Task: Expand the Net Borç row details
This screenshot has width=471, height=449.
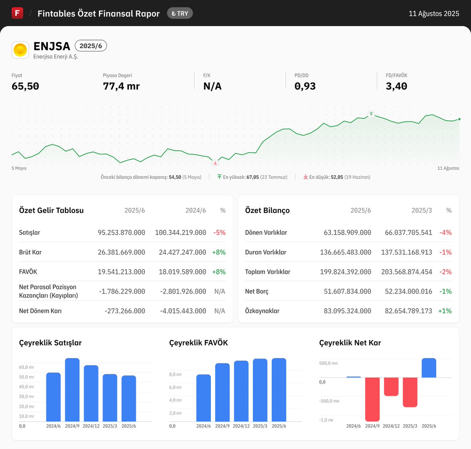Action: tap(257, 291)
